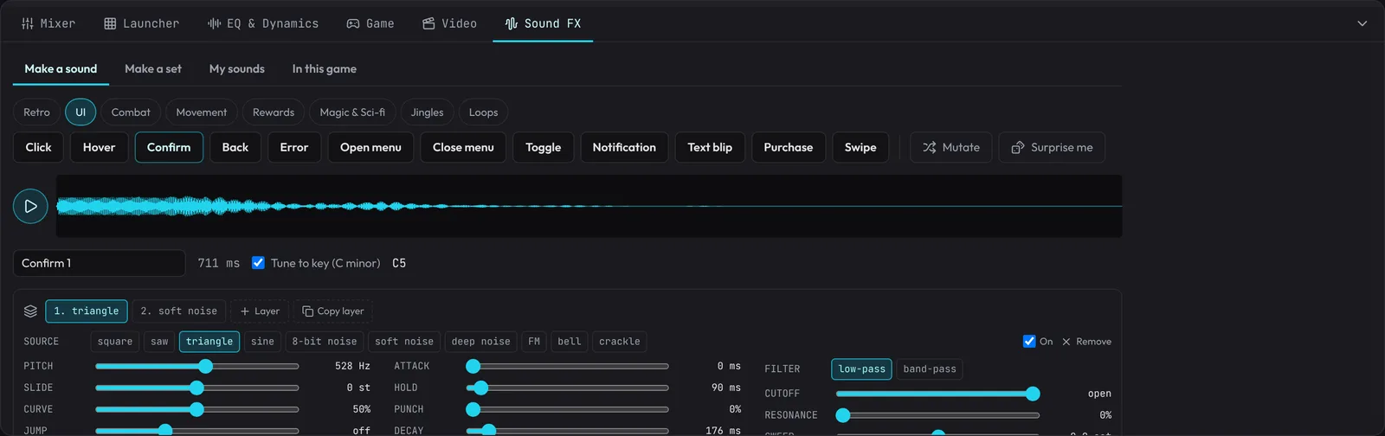The height and width of the screenshot is (436, 1385).
Task: Choose the Rewards category chip
Action: [x=274, y=112]
